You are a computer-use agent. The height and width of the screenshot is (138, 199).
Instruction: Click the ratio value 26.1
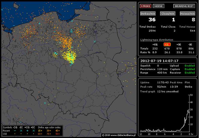pyautogui.click(x=167, y=52)
